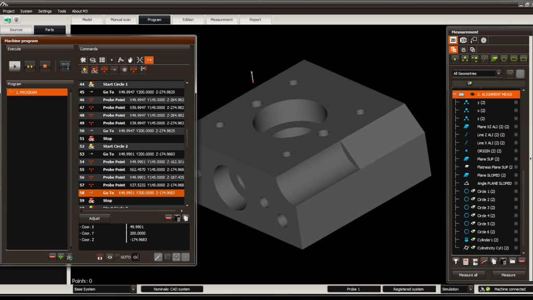Toggle visibility eye of Alignment Measurement group

click(472, 94)
